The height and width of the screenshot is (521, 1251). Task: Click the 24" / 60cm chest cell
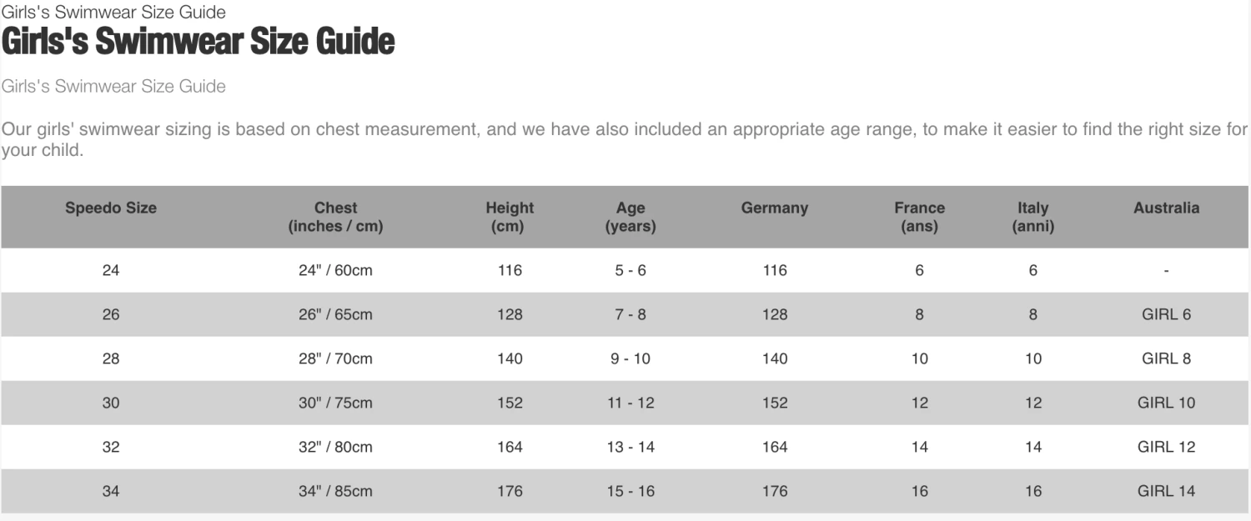[x=335, y=270]
